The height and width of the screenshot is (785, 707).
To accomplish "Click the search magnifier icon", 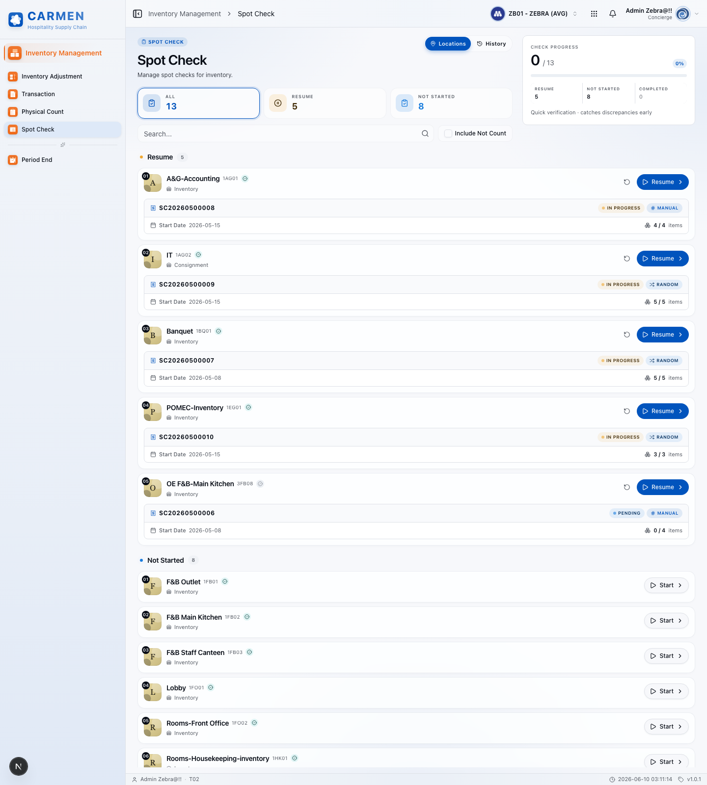I will pos(425,133).
